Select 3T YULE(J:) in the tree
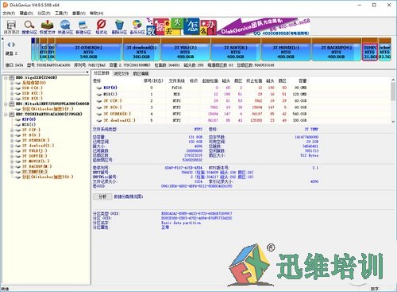 point(35,150)
